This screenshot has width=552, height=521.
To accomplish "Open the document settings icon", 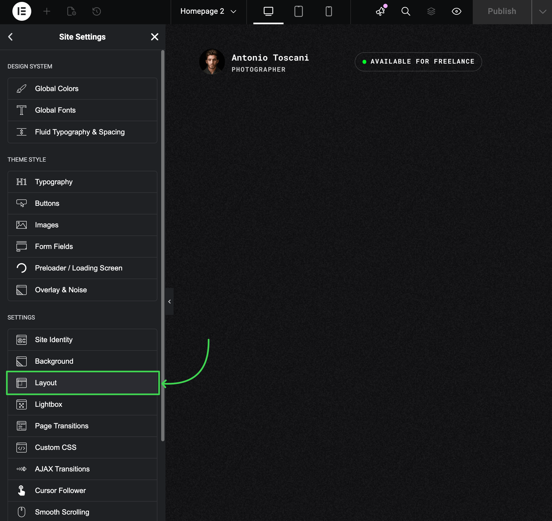I will [71, 11].
